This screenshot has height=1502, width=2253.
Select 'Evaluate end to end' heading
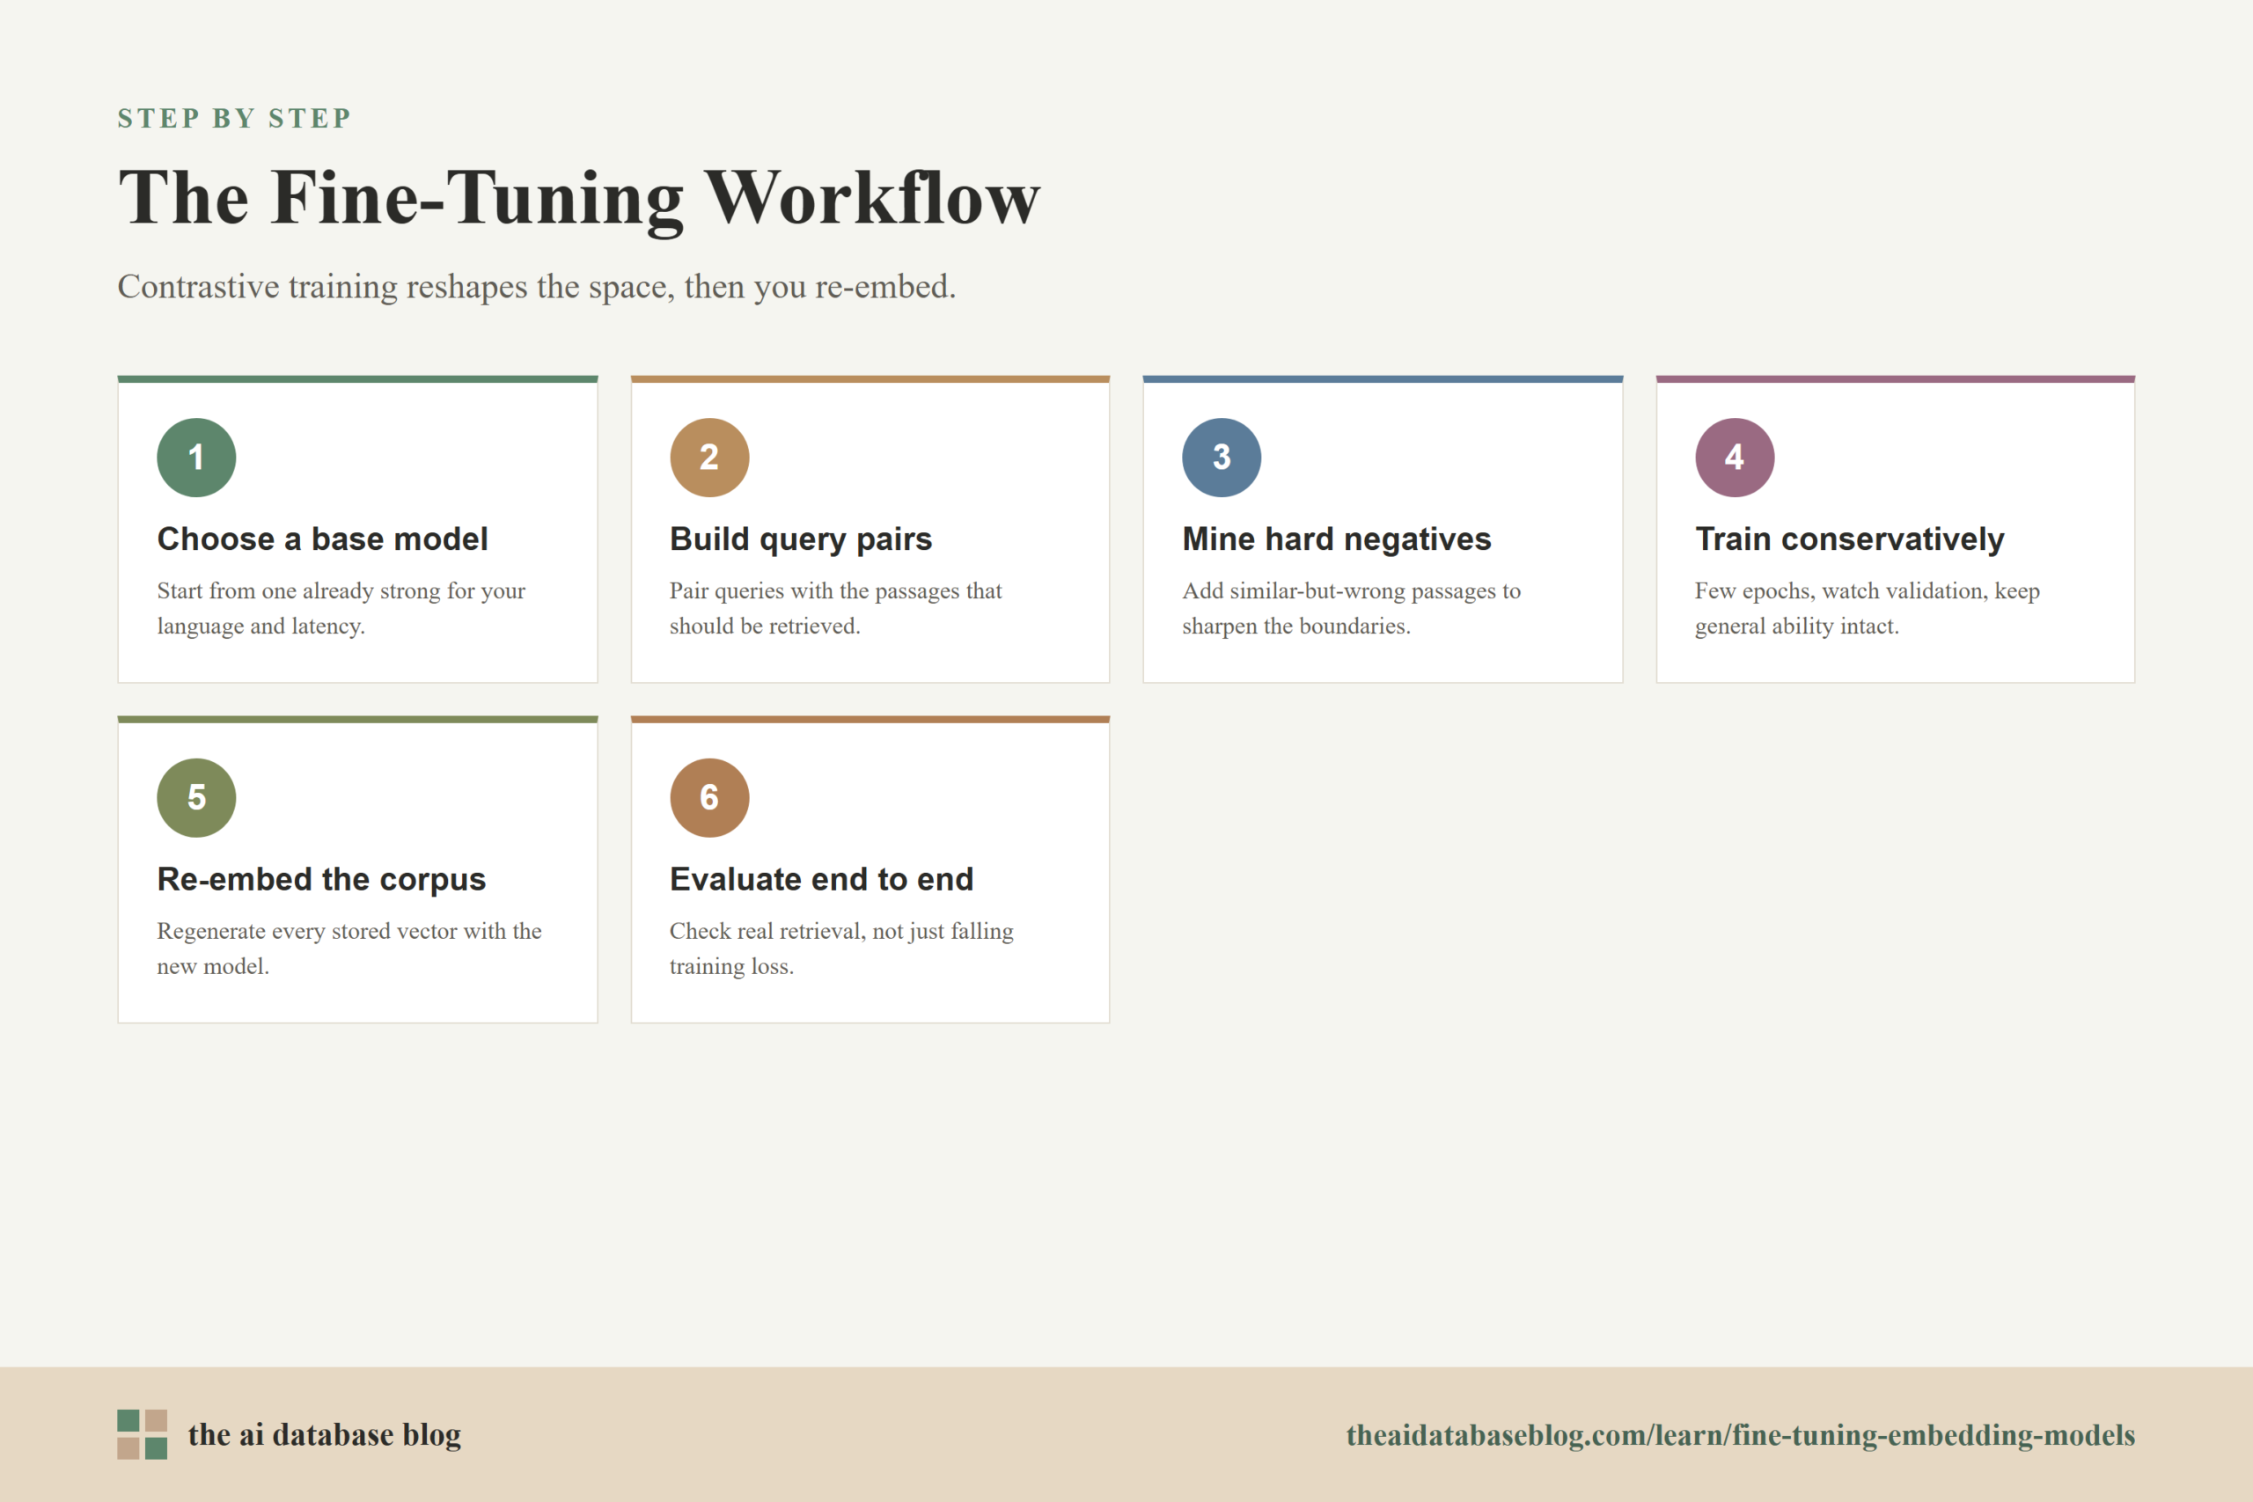coord(822,879)
